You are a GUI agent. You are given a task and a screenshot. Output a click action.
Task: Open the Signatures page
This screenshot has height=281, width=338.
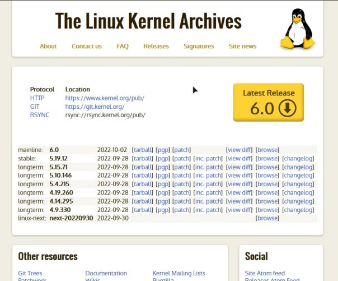pos(199,46)
